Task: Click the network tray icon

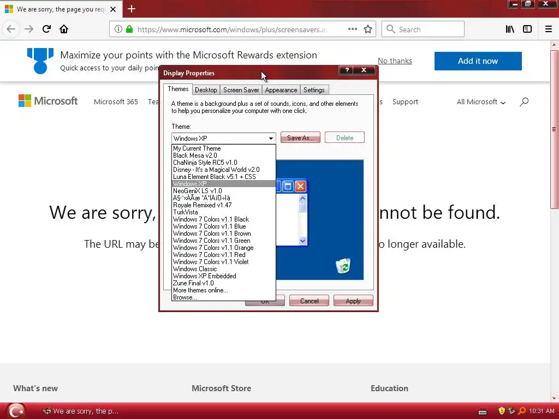Action: click(512, 411)
